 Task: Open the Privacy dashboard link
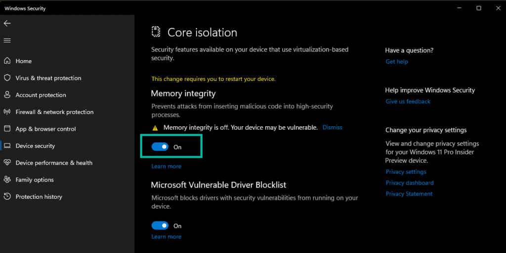click(x=410, y=183)
